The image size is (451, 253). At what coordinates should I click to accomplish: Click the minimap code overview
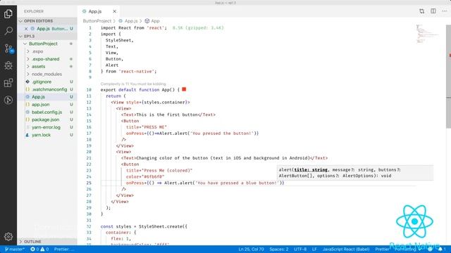[x=428, y=34]
